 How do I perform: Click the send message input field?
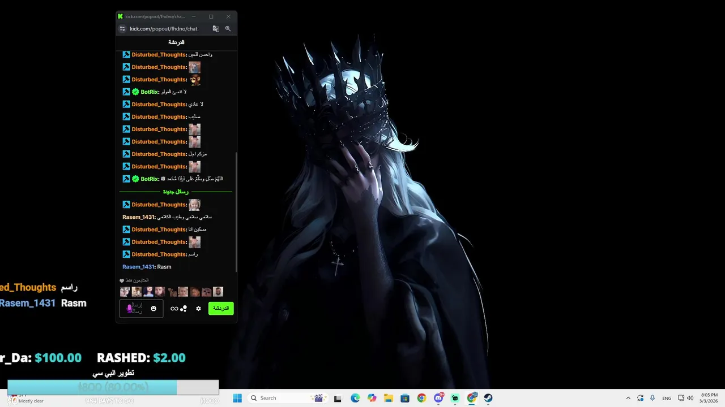coord(141,309)
